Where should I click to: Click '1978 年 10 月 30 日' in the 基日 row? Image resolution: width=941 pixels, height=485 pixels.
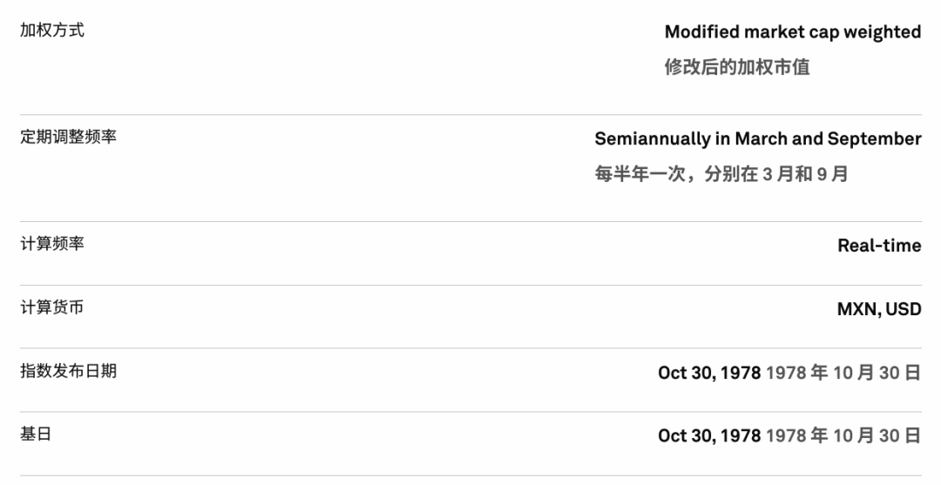(x=843, y=436)
